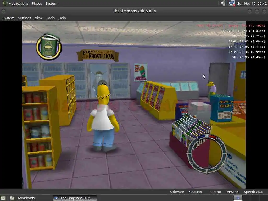Click the VPS: 46 status entry
This screenshot has height=201, width=268.
coord(232,192)
